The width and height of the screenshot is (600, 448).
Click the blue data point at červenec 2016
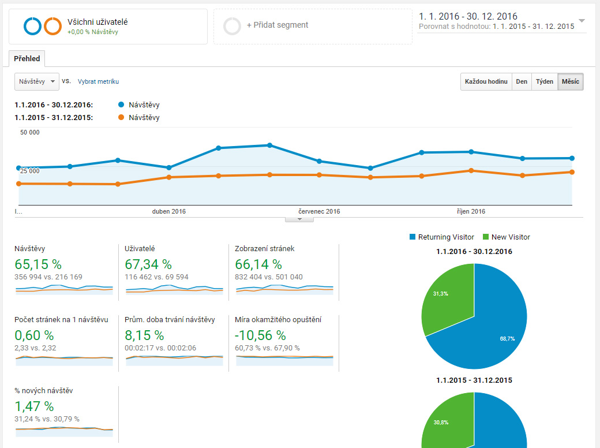point(319,161)
